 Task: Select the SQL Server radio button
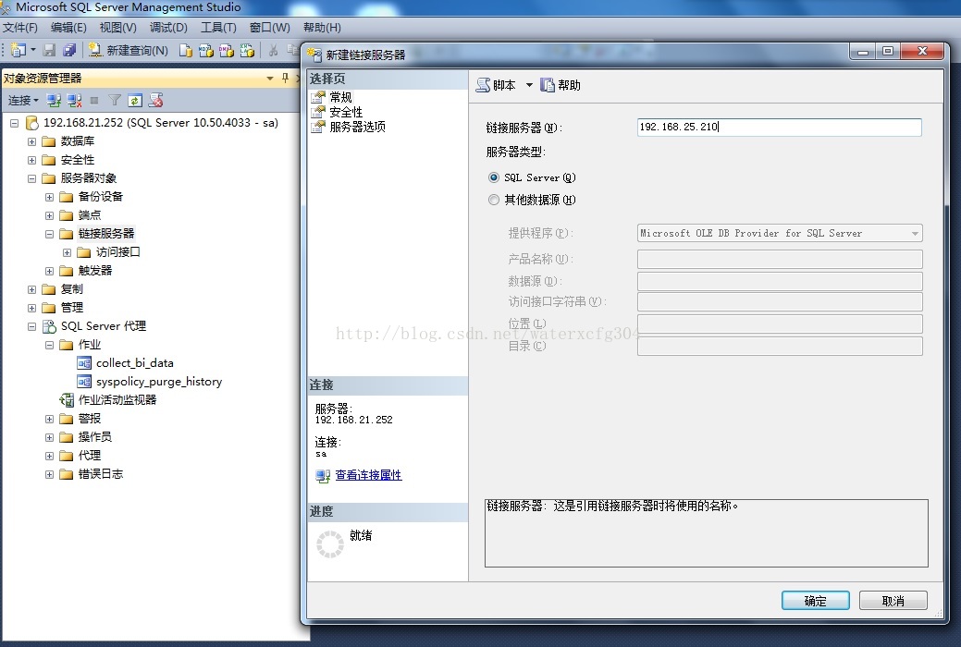tap(493, 177)
